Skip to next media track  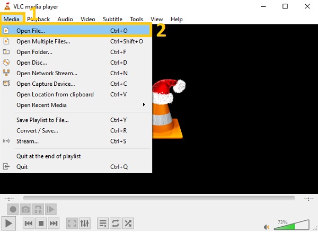(54, 224)
